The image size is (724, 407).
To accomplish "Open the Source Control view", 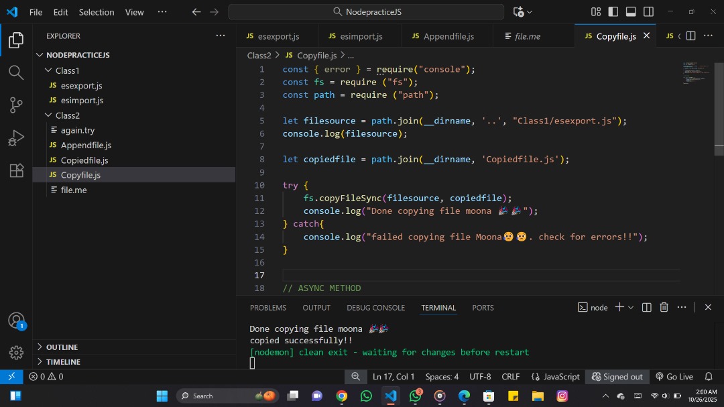I will point(16,105).
